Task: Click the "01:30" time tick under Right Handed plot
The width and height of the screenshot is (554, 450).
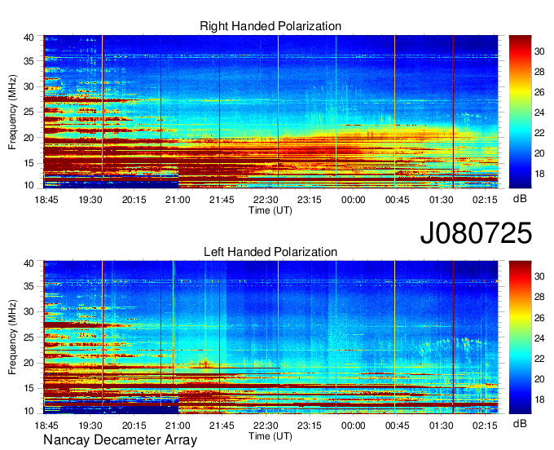Action: click(441, 200)
